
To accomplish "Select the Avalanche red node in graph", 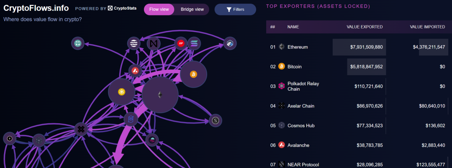I will click(x=135, y=71).
